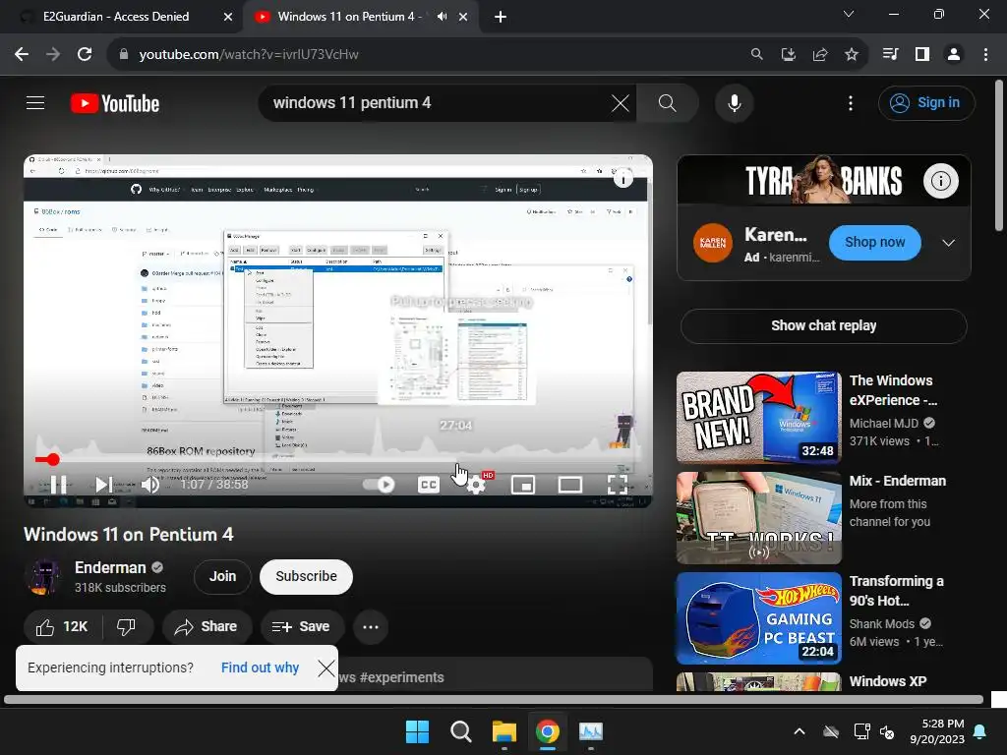Pause the video
The height and width of the screenshot is (755, 1007).
[x=58, y=484]
